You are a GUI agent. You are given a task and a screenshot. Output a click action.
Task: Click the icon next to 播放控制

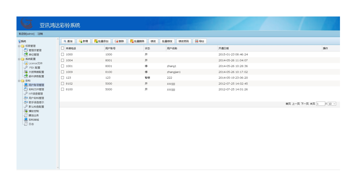(26, 111)
